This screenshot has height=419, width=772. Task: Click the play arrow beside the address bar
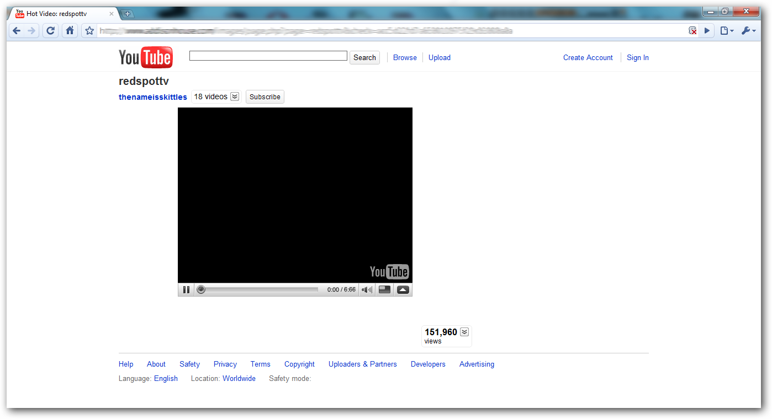707,31
